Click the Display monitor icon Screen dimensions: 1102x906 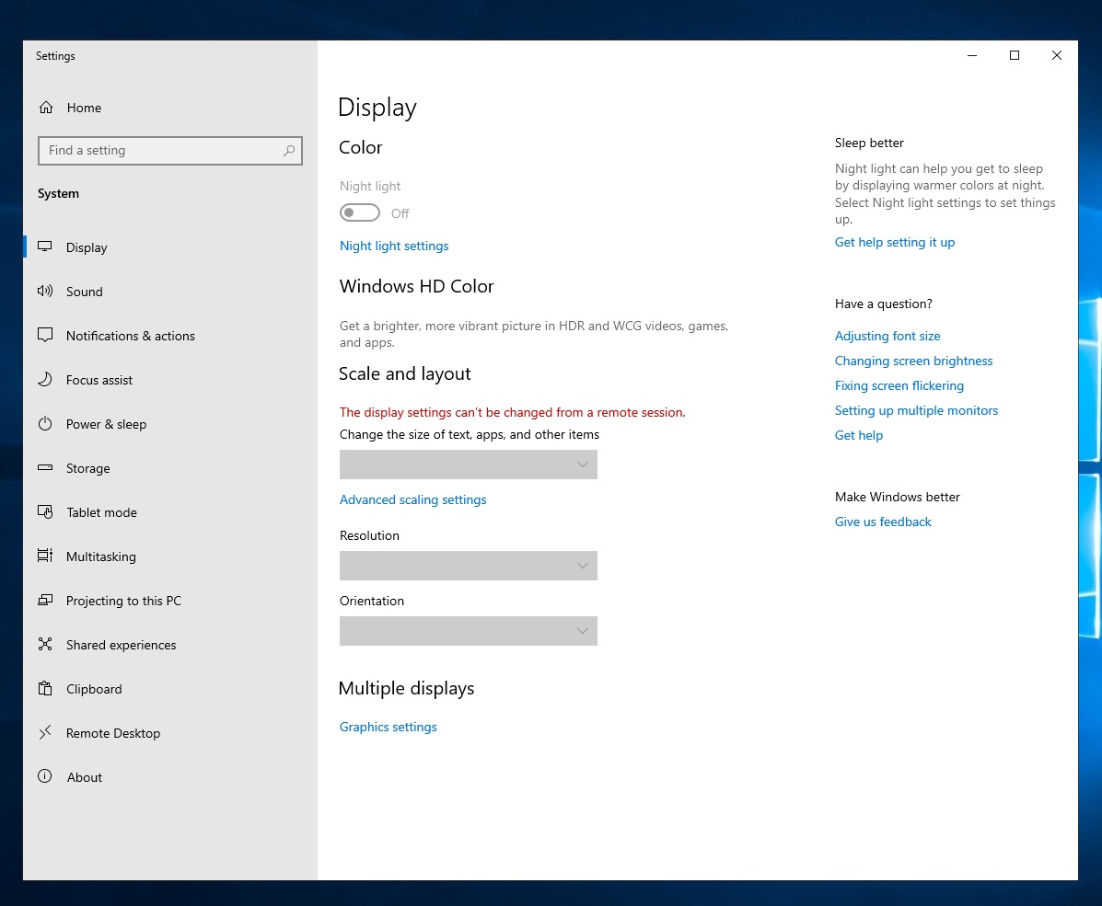pyautogui.click(x=45, y=247)
